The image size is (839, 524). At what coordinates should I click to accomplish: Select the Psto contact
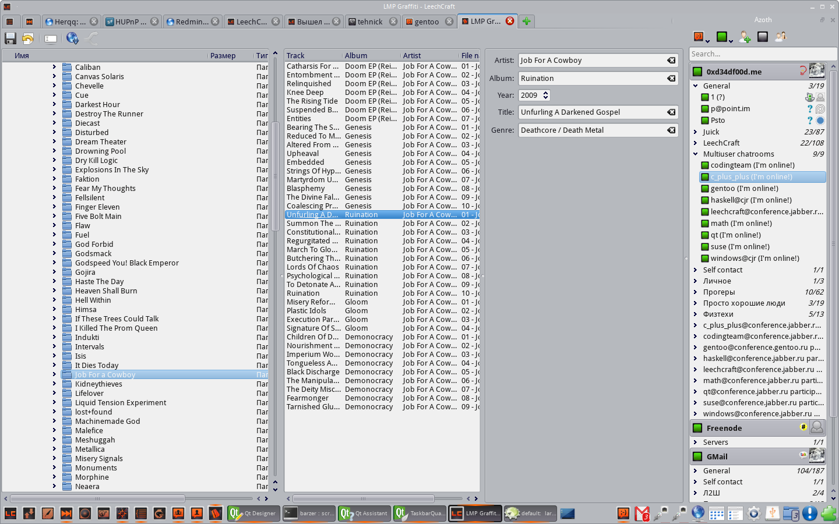pos(718,121)
